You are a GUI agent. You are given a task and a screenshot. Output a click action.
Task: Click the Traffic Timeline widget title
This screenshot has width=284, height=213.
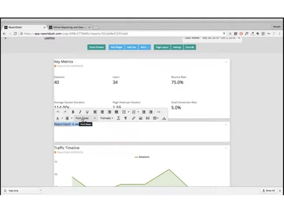(66, 148)
